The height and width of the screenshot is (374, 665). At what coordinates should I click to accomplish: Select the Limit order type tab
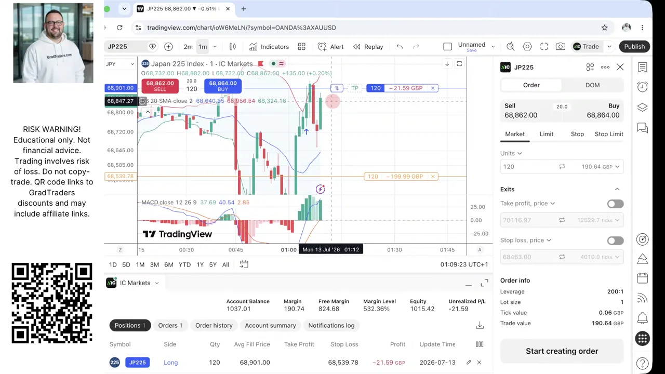[x=546, y=134]
